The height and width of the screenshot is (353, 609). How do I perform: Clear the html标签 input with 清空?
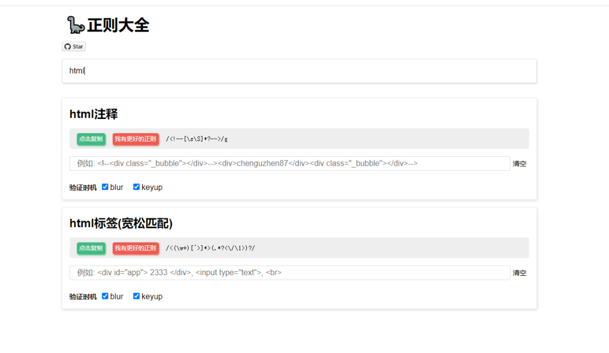tap(519, 273)
